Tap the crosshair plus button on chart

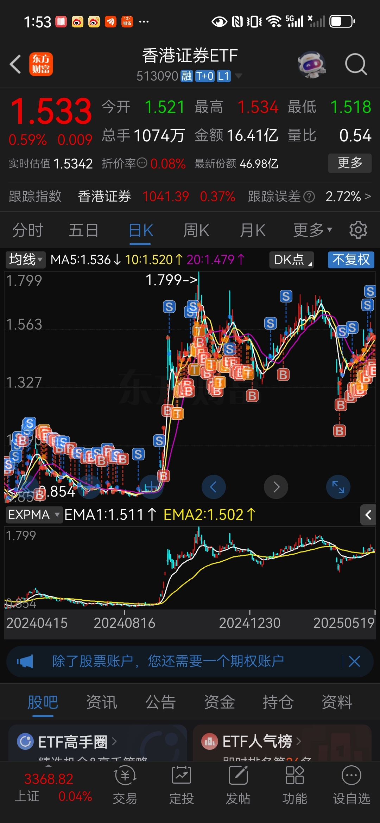coord(151,487)
